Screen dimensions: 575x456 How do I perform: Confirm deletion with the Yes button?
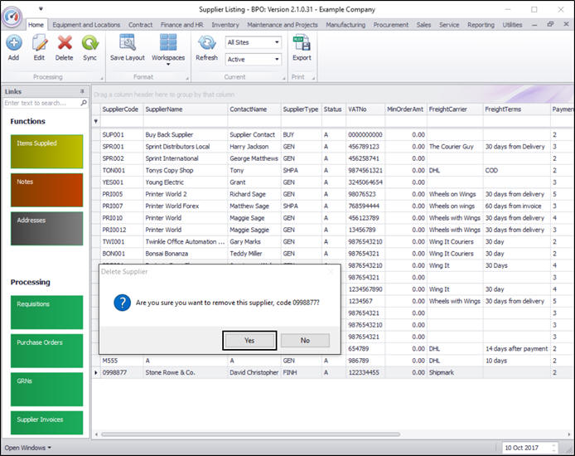(249, 340)
